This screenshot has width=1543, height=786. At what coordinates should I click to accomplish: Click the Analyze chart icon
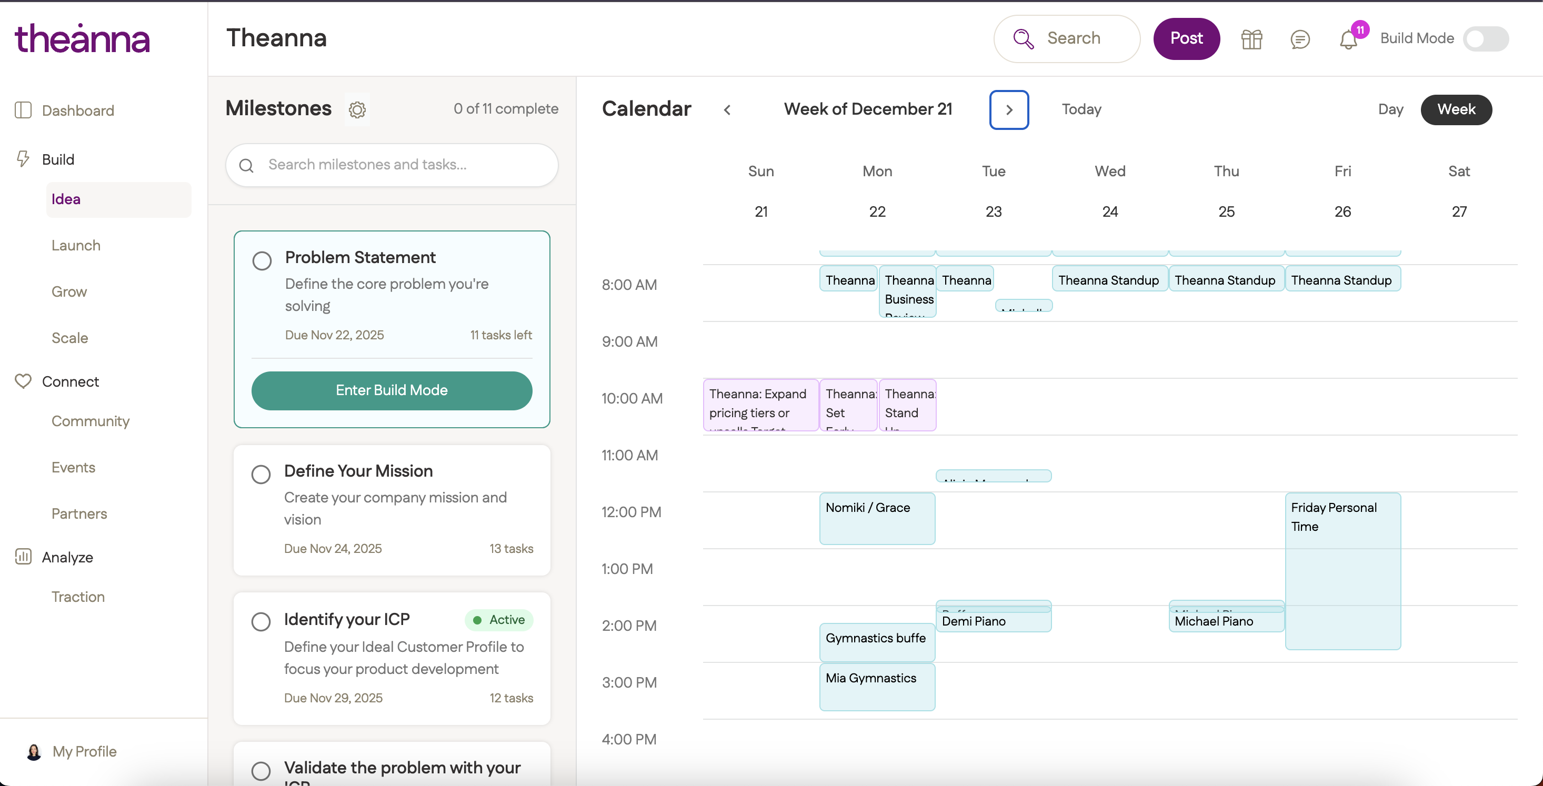click(x=23, y=557)
